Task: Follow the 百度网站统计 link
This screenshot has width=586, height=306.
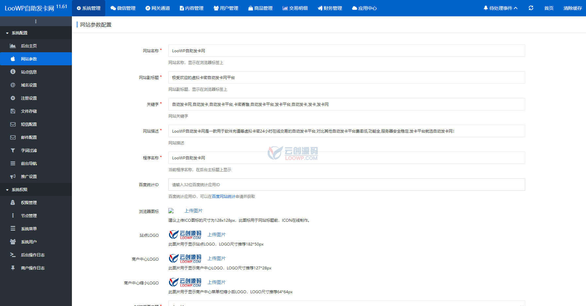Action: pyautogui.click(x=224, y=197)
